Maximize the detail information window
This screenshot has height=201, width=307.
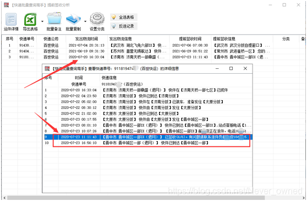click(231, 68)
